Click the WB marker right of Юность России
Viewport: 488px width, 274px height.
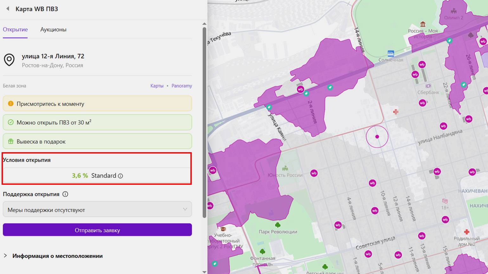point(314,173)
